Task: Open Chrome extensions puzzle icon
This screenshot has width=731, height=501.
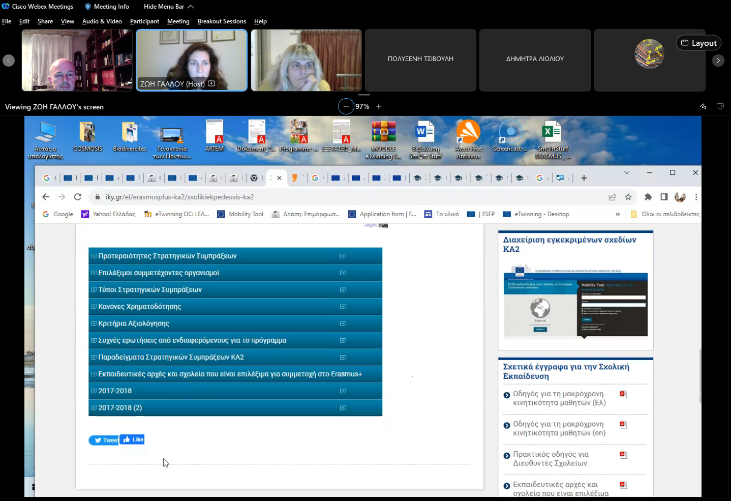Action: tap(648, 197)
